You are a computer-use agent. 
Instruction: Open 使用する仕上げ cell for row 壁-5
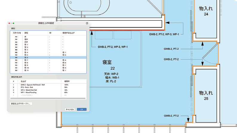click(64, 55)
